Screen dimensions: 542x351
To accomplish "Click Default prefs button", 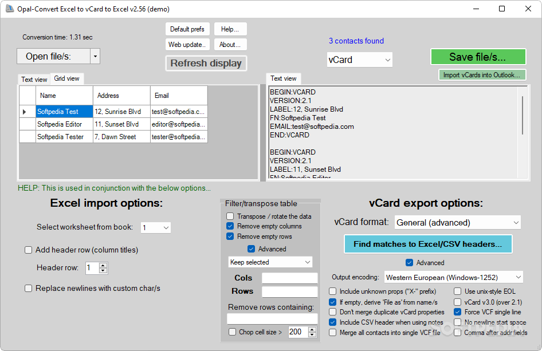I will tap(187, 29).
